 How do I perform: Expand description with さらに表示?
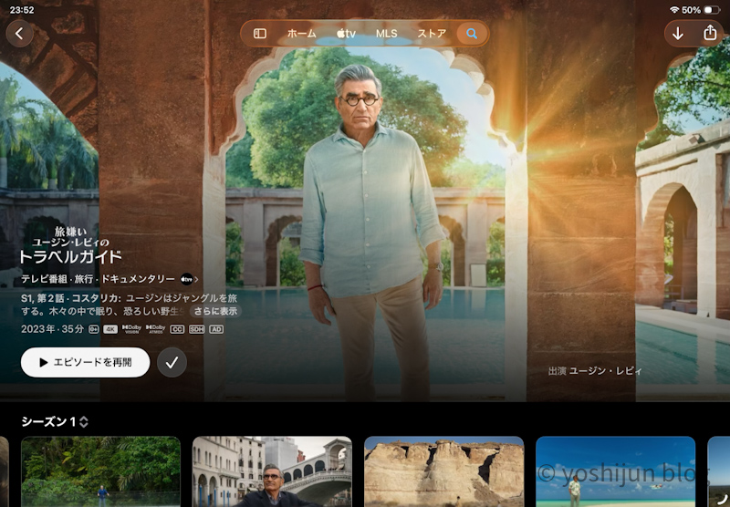tap(217, 312)
